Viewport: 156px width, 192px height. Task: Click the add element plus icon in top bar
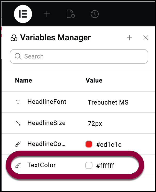click(x=47, y=14)
